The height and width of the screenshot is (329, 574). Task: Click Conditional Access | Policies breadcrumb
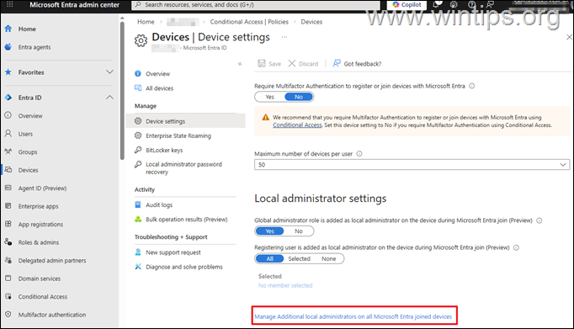[249, 22]
